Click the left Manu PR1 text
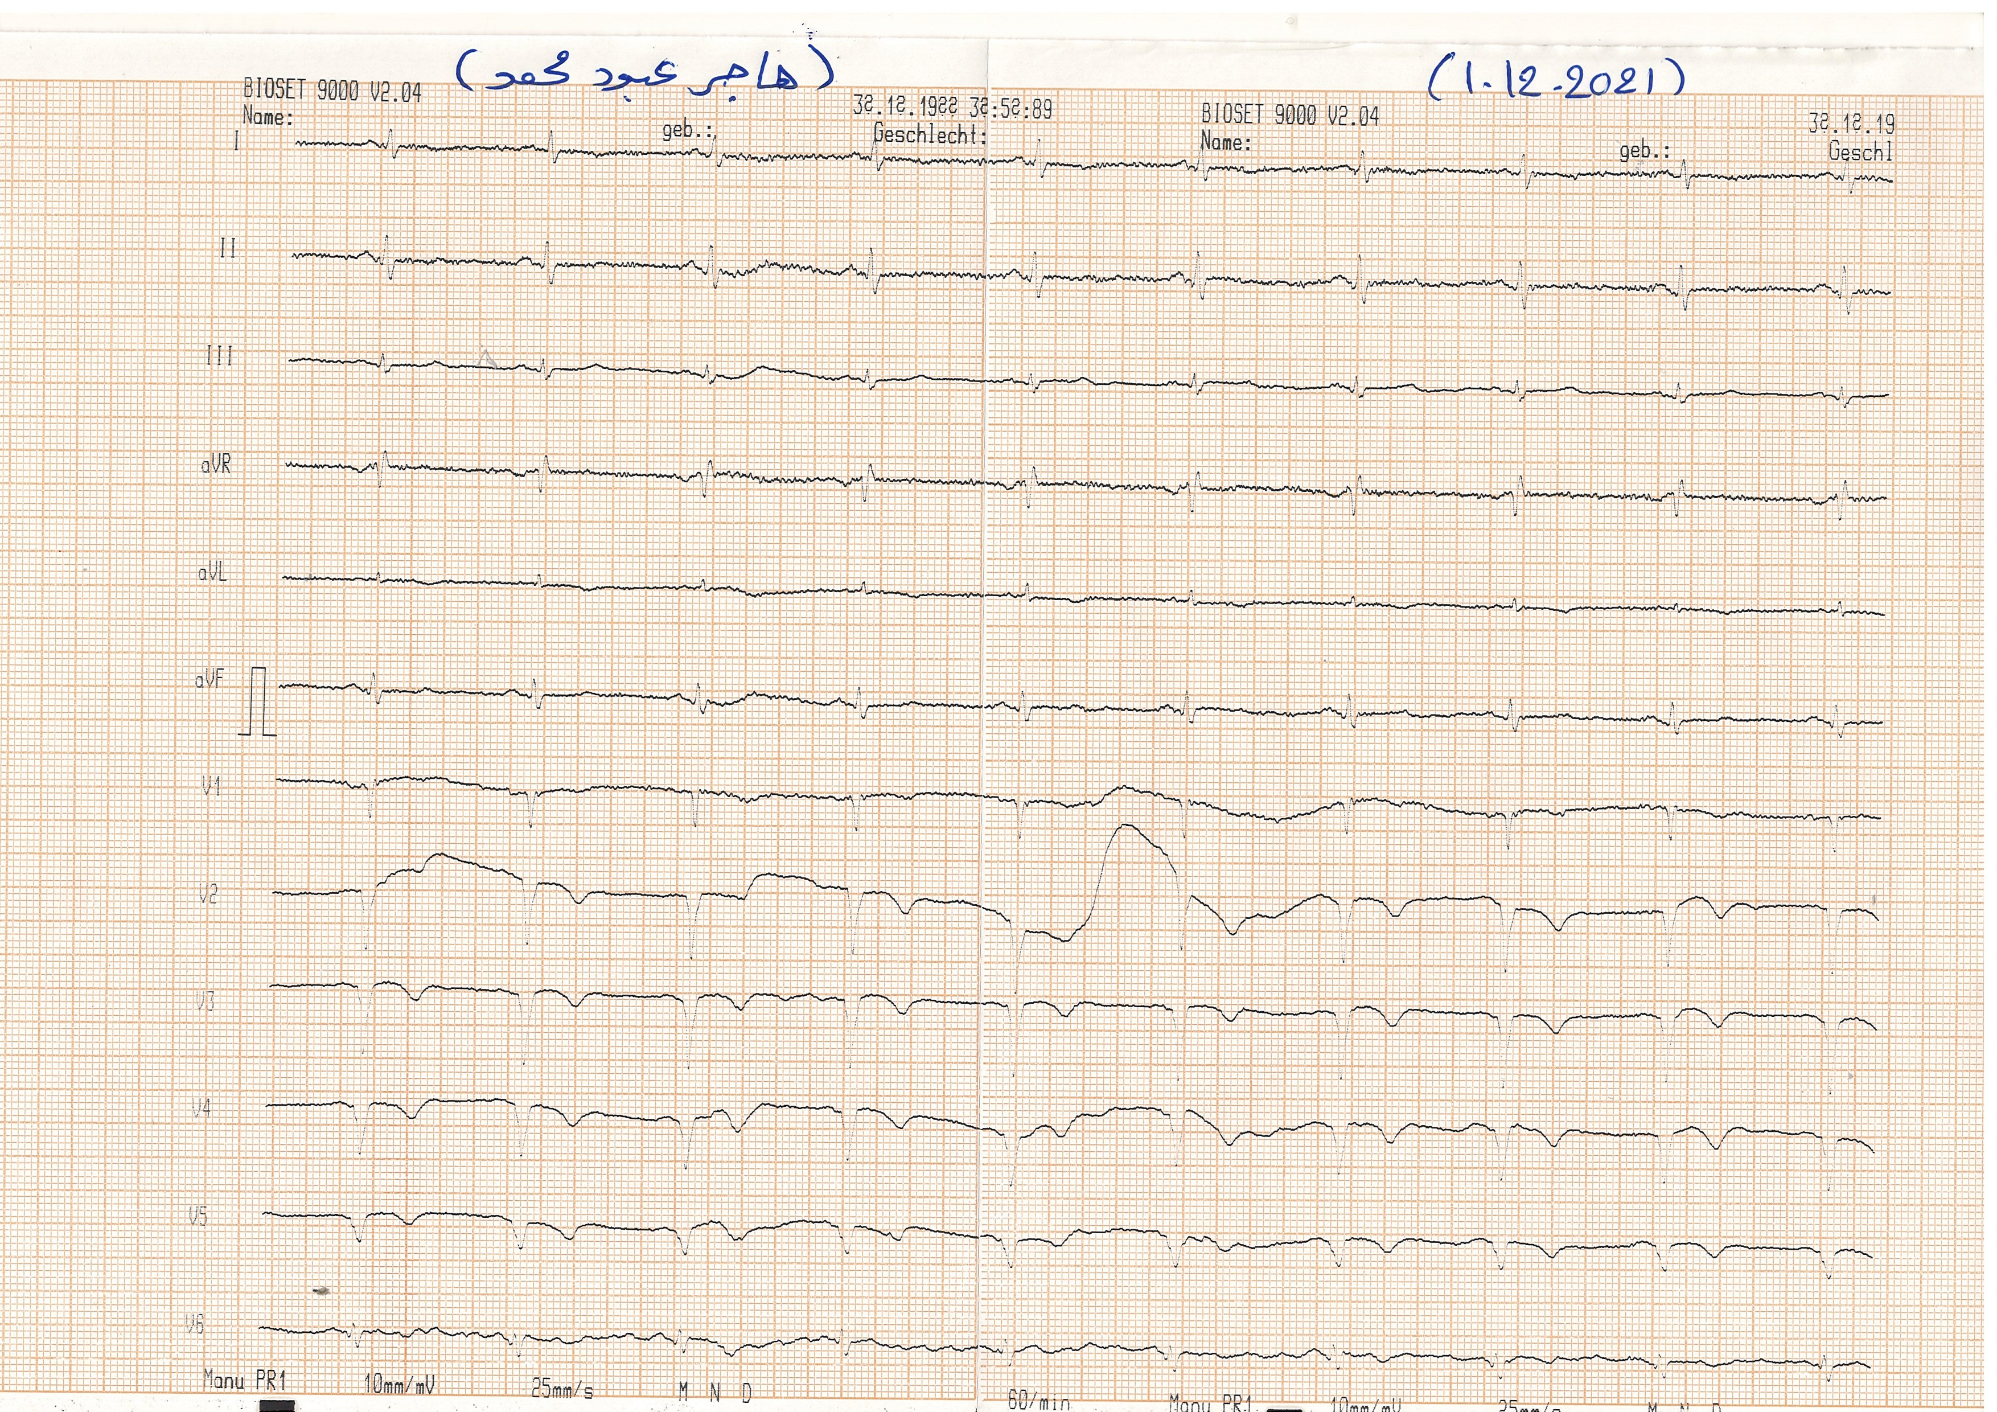 [244, 1380]
